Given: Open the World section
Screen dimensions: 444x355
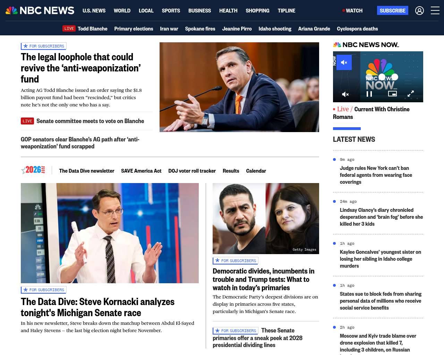Looking at the screenshot, I should coord(122,11).
